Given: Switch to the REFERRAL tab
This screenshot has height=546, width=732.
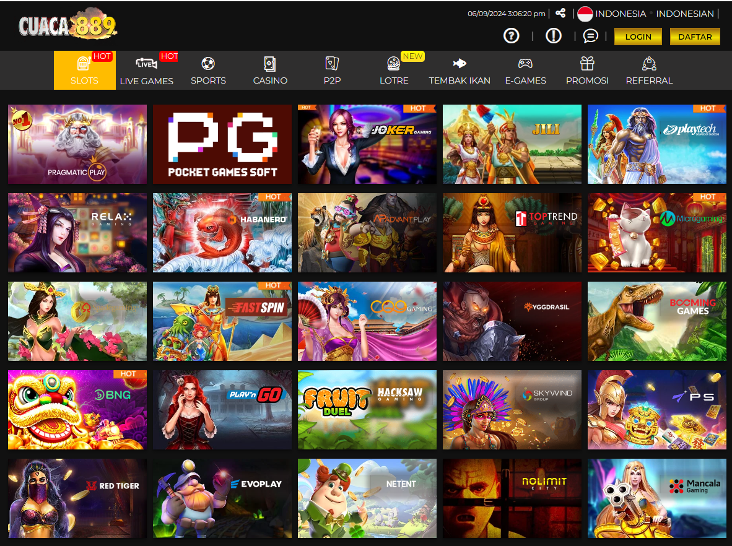Looking at the screenshot, I should click(649, 70).
